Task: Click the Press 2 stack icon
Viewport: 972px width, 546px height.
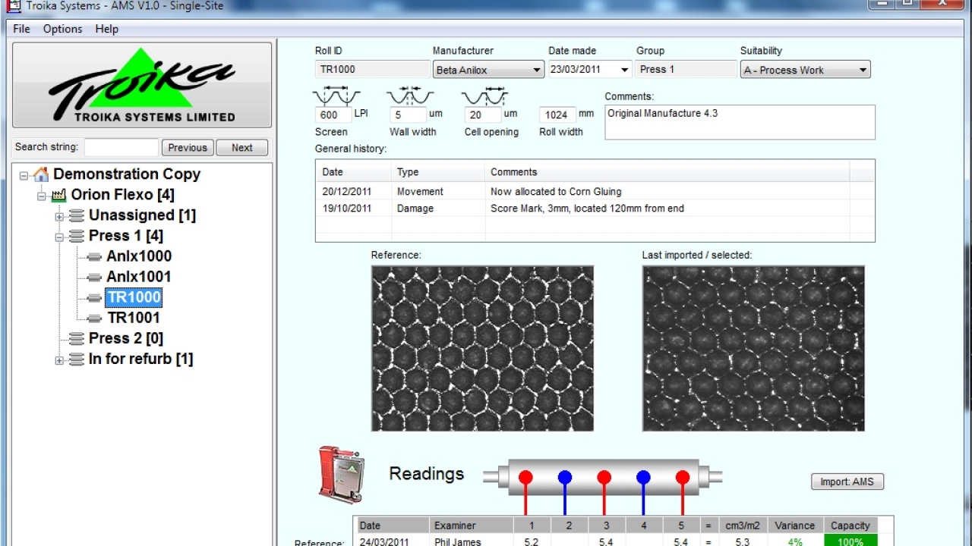Action: [76, 338]
